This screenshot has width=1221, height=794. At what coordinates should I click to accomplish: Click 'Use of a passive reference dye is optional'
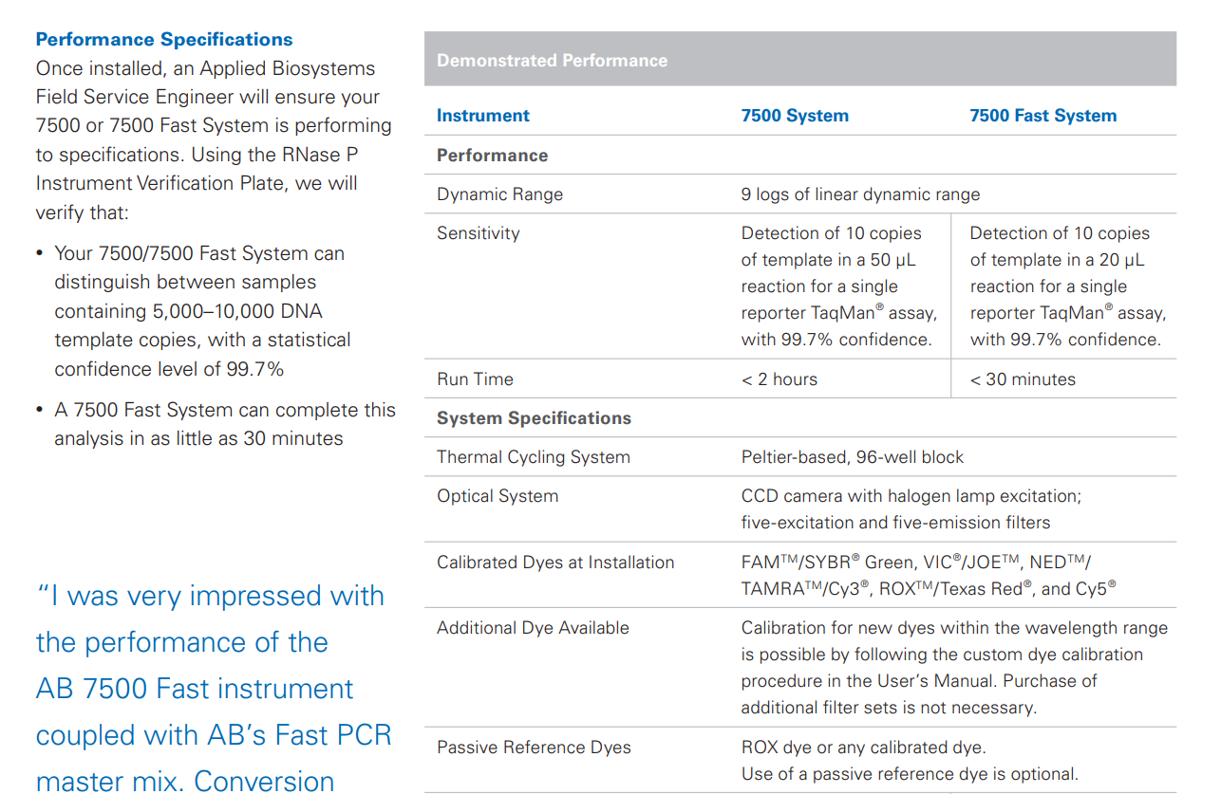click(910, 774)
